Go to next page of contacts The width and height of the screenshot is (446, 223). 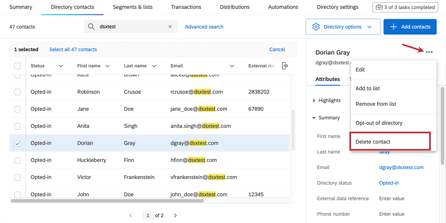[175, 215]
